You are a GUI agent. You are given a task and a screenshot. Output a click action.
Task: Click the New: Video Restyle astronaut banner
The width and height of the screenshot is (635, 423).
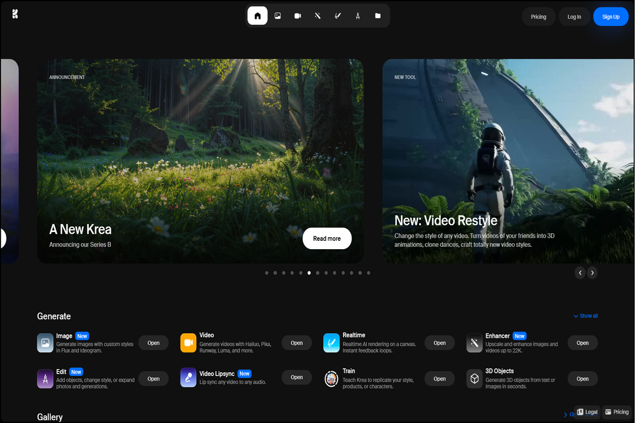pos(508,161)
